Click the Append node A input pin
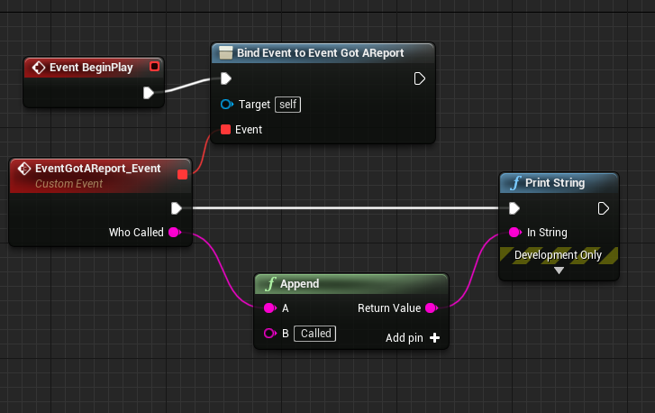 (269, 308)
